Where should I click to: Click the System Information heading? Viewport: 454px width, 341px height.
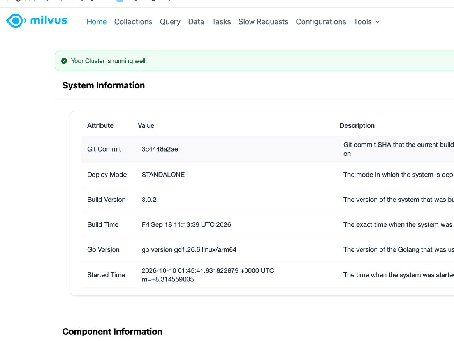point(103,85)
